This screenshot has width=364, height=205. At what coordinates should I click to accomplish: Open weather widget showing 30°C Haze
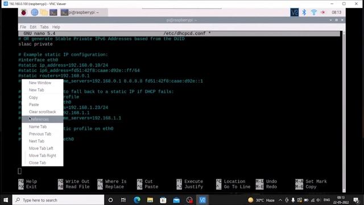pos(261,200)
